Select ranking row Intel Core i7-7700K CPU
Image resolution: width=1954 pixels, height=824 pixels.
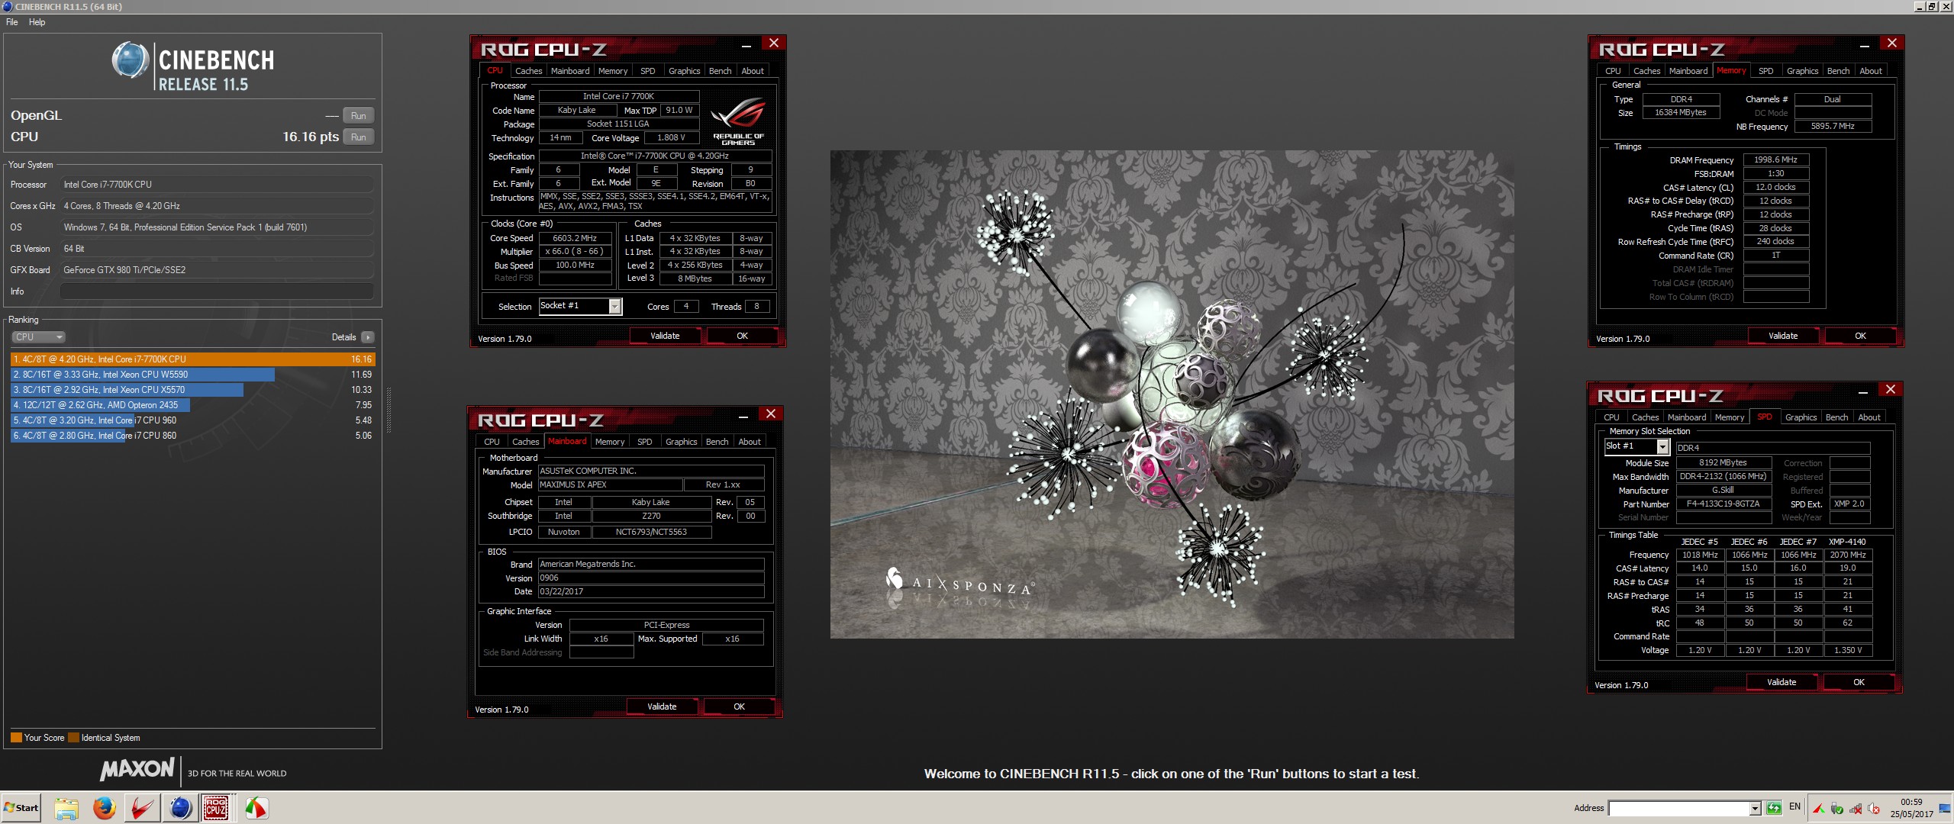point(193,359)
